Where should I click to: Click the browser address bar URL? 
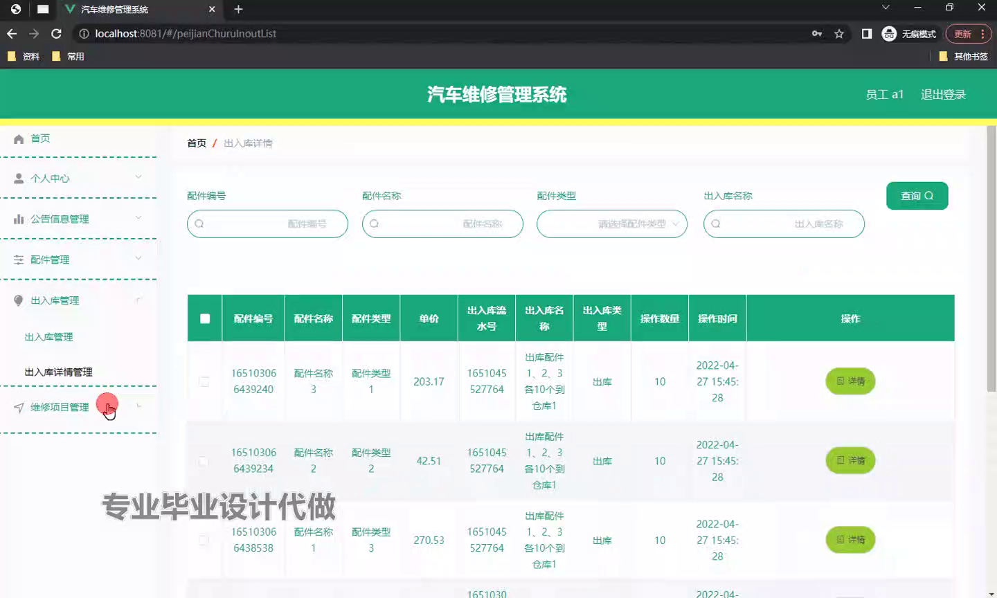pos(186,33)
